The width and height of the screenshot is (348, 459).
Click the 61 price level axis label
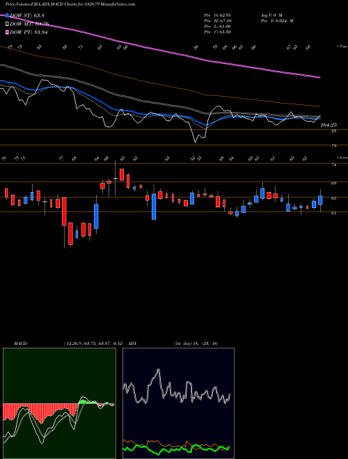[x=333, y=213]
